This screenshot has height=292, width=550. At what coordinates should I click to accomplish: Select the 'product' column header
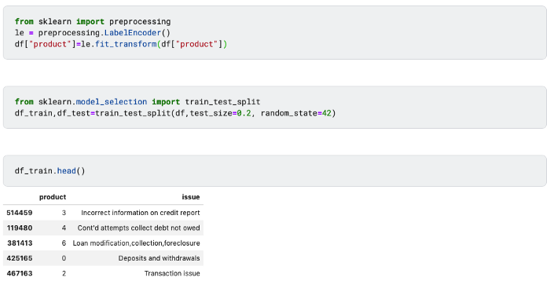pos(53,197)
